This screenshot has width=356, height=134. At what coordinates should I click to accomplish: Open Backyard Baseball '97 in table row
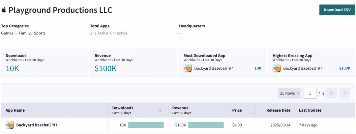coord(37,125)
